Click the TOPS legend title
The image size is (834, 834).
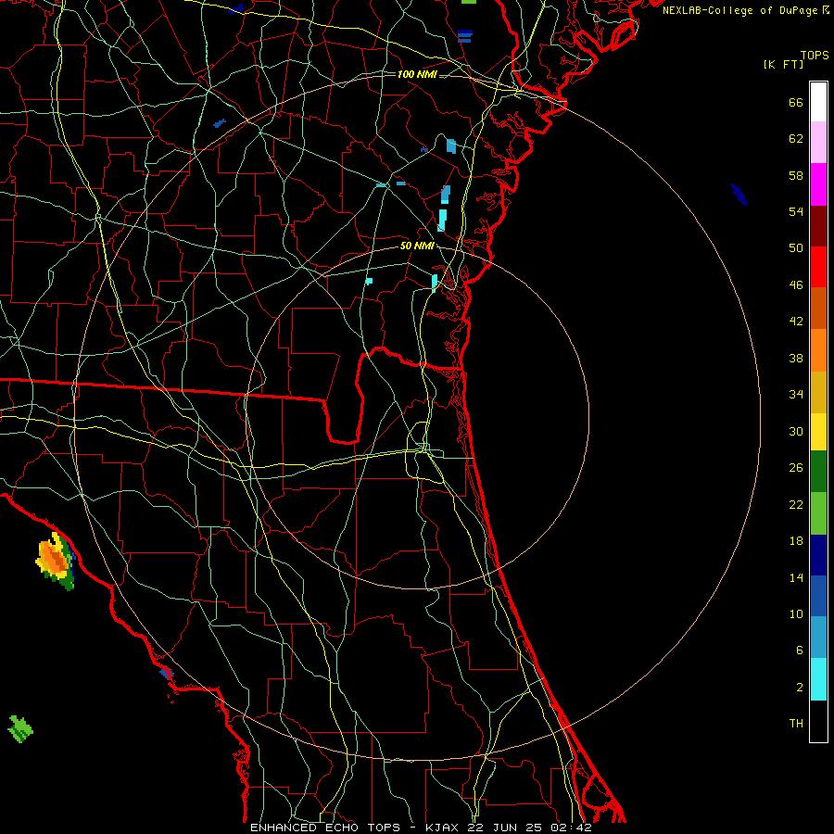tap(815, 56)
